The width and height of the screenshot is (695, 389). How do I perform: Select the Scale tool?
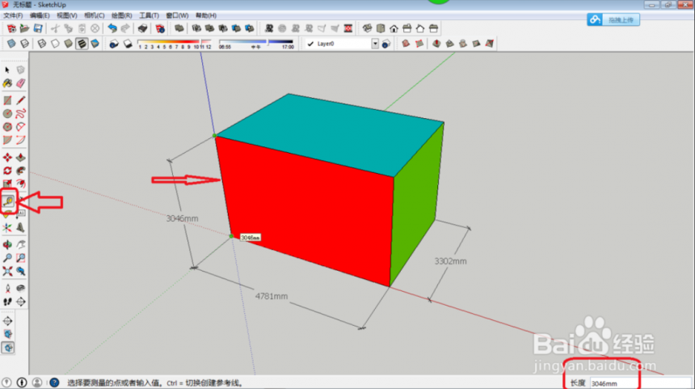(7, 184)
